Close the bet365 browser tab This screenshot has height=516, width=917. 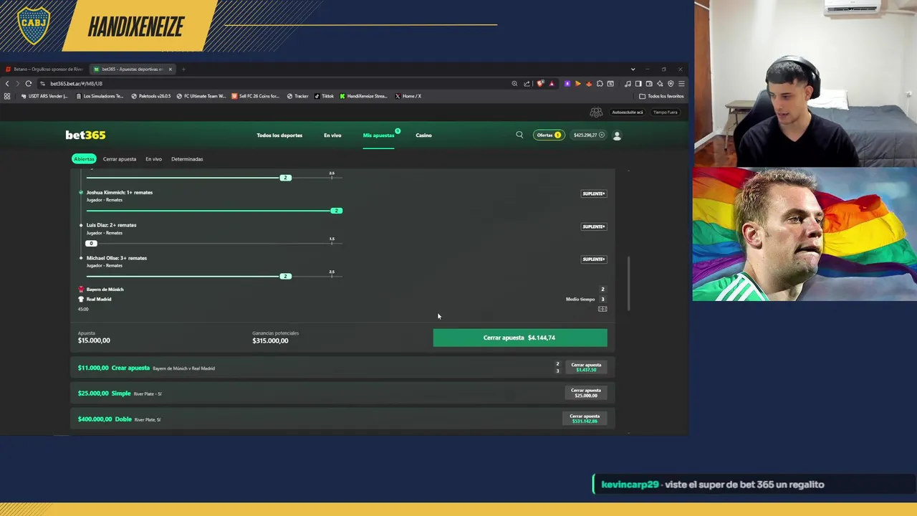(171, 70)
